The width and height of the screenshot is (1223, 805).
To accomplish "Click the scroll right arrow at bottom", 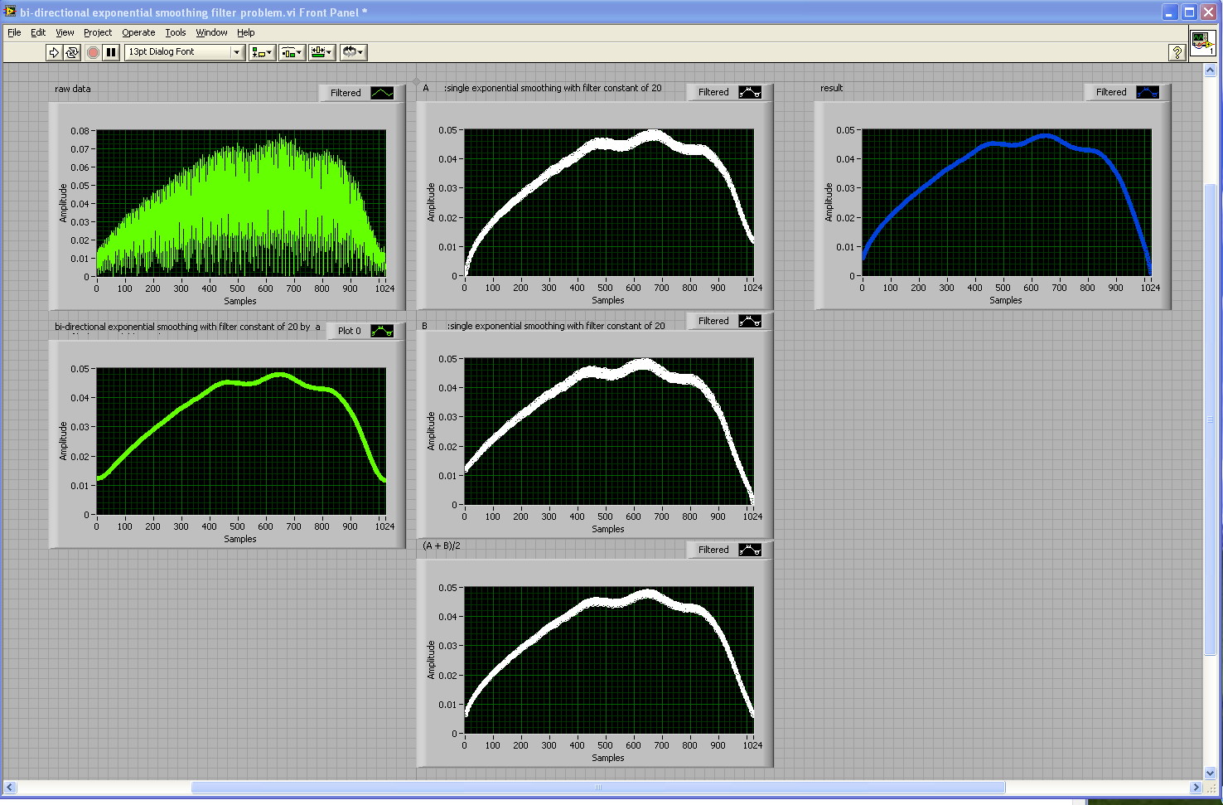I will coord(1196,788).
